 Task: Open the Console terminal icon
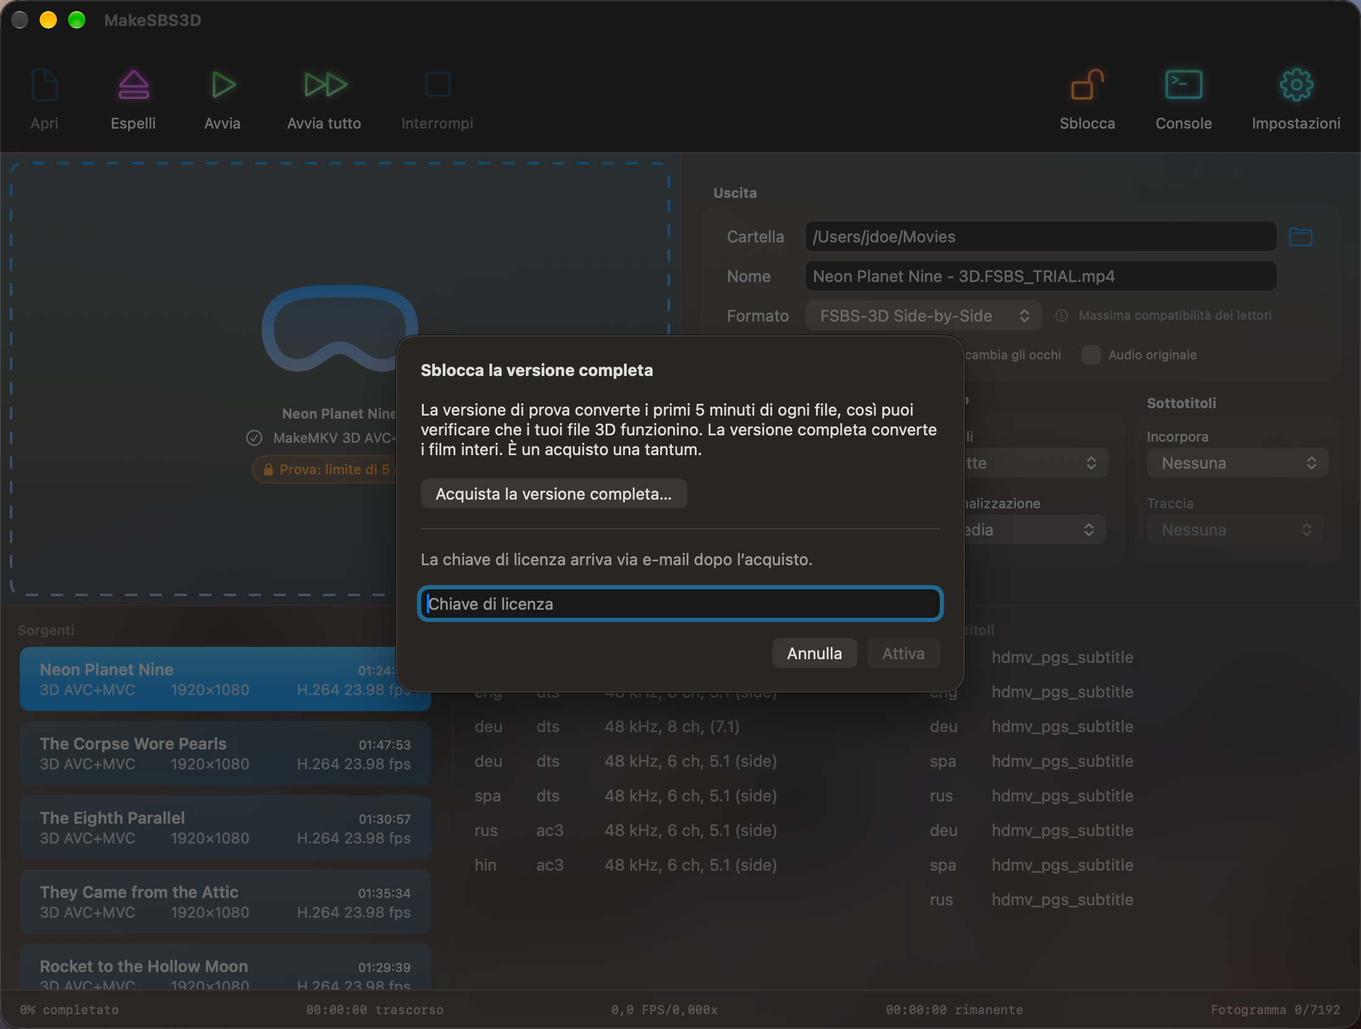pyautogui.click(x=1183, y=85)
